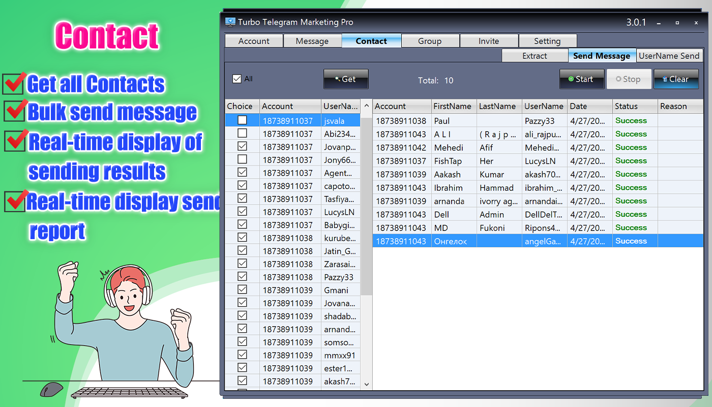Open the Extract sub-tab

click(x=535, y=56)
